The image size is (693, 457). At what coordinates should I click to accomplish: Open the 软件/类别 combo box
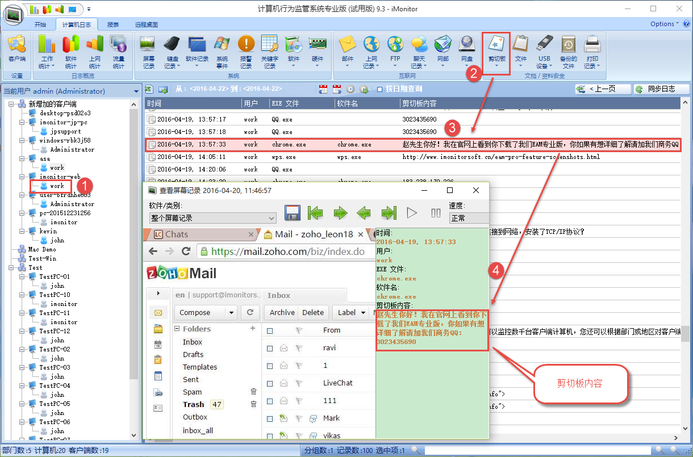(x=212, y=217)
